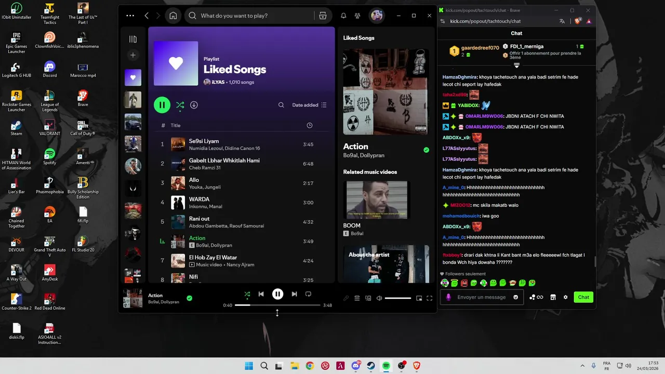Screen dimensions: 665x374
Task: Select the track WARDA
Action: pos(242,202)
